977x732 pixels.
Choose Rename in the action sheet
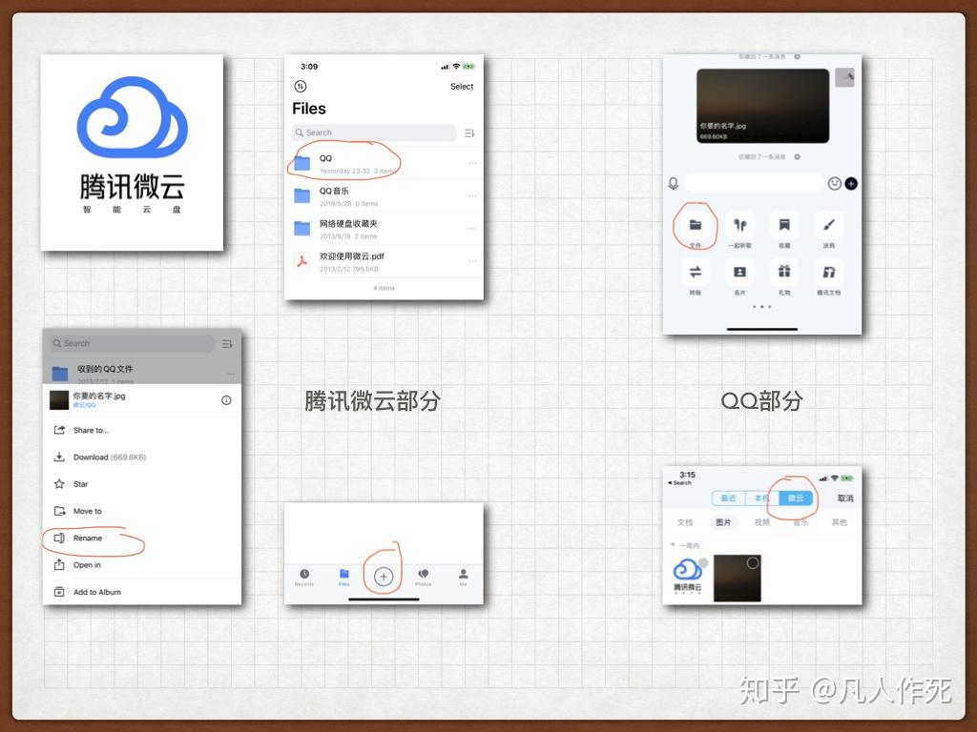coord(142,538)
